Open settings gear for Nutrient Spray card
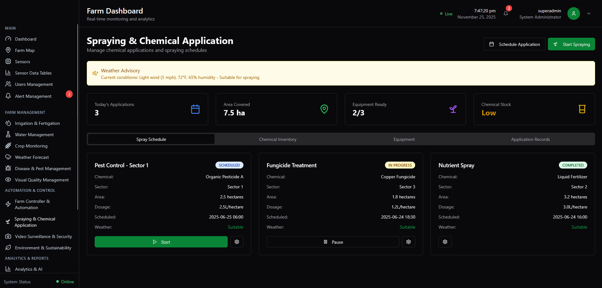The width and height of the screenshot is (602, 288). (x=445, y=242)
